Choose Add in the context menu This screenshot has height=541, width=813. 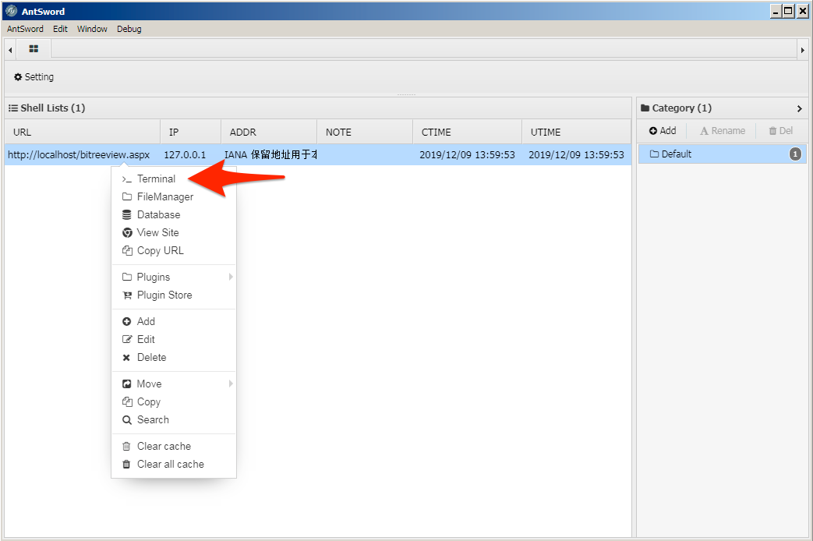click(173, 322)
